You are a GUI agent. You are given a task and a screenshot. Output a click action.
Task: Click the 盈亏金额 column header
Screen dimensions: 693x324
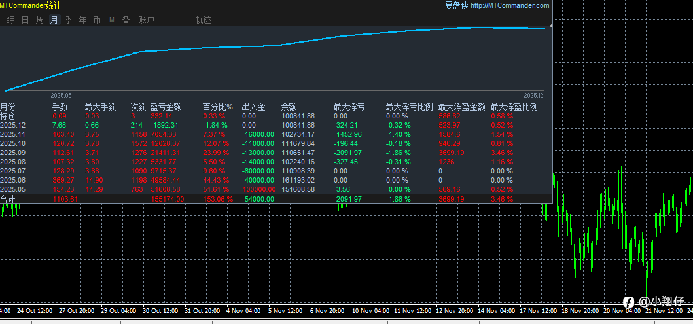click(166, 107)
